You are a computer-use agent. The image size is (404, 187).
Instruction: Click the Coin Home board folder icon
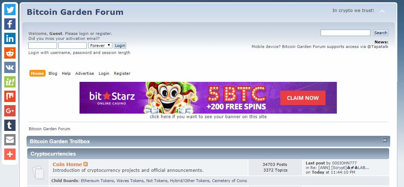tap(38, 172)
